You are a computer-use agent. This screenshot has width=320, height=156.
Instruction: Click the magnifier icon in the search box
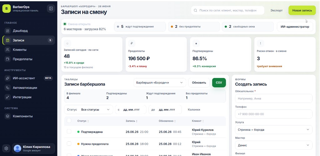pyautogui.click(x=195, y=10)
